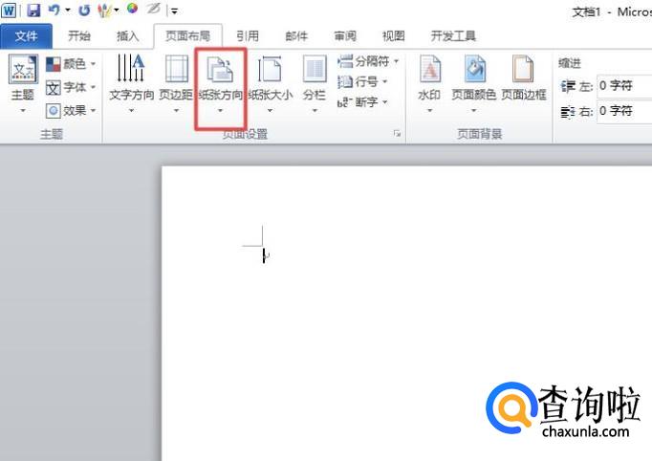Open the Customize Quick Access Toolbar dropdown
This screenshot has height=461, width=652.
coord(174,11)
